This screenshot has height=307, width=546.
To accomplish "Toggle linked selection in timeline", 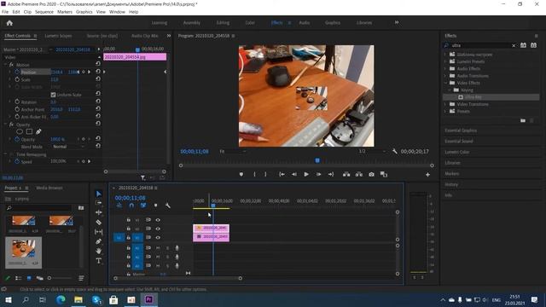I will pos(143,206).
